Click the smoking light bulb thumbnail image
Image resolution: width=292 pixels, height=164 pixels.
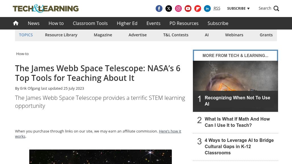pos(235,76)
